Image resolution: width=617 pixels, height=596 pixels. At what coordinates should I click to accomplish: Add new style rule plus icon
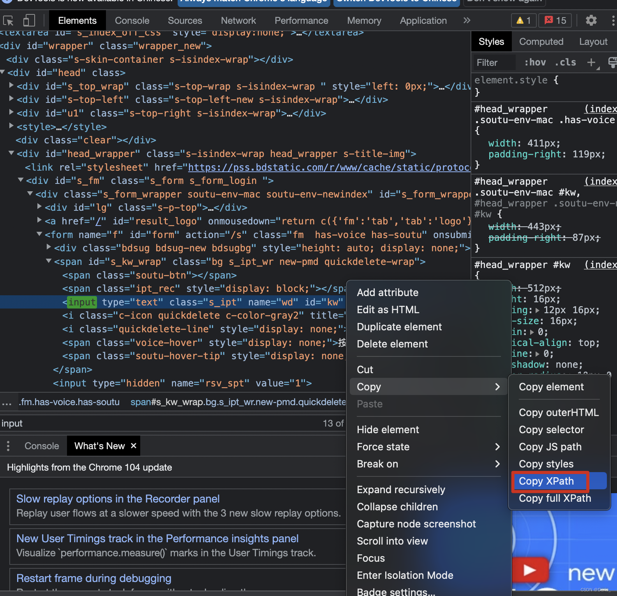pos(591,62)
